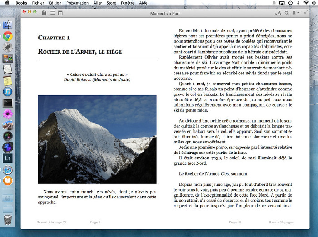This screenshot has height=237, width=318.
Task: Click the mountain photograph in the chapter
Action: 97,139
